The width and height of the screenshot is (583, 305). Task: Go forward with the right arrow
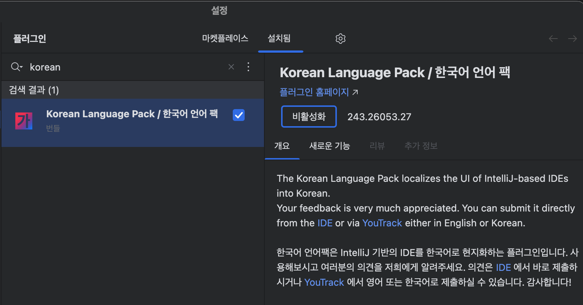573,39
